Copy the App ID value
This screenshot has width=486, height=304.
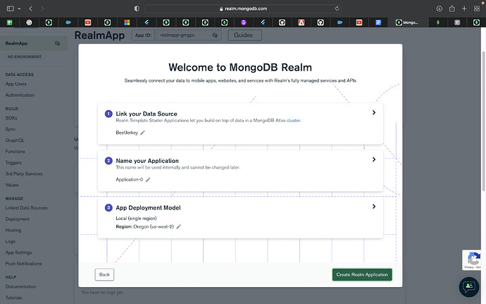coord(215,35)
